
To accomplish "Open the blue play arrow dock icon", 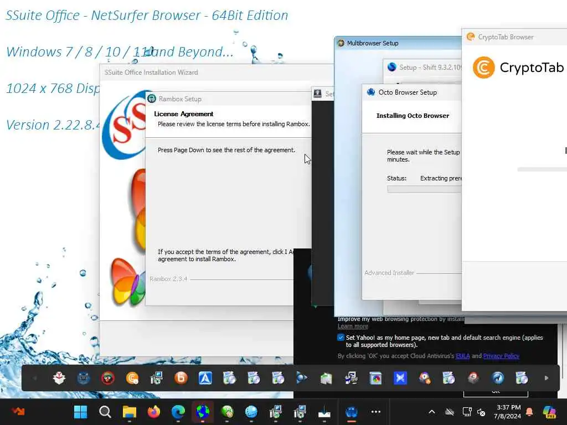I will coord(302,378).
